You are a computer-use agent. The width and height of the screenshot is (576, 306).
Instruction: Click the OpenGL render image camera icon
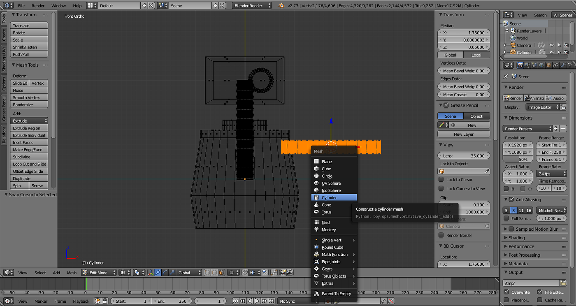(283, 272)
